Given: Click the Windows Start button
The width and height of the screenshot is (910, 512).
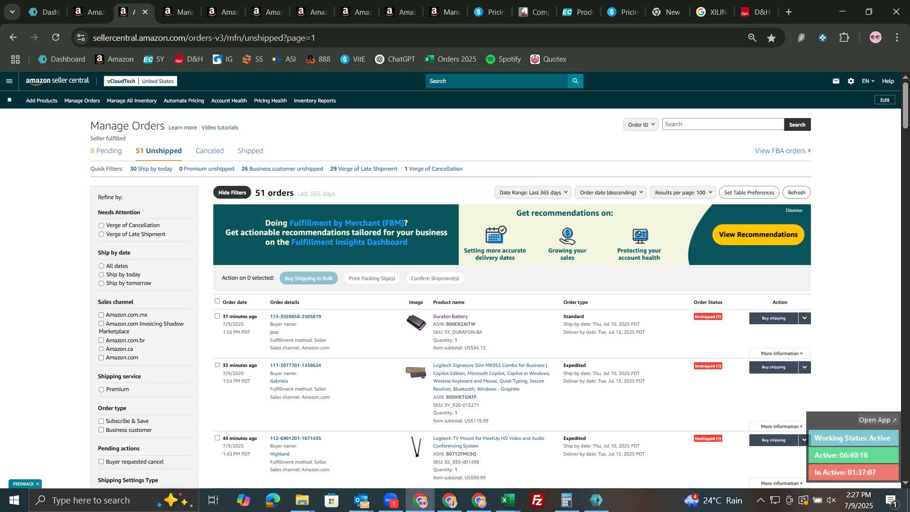Looking at the screenshot, I should [14, 500].
